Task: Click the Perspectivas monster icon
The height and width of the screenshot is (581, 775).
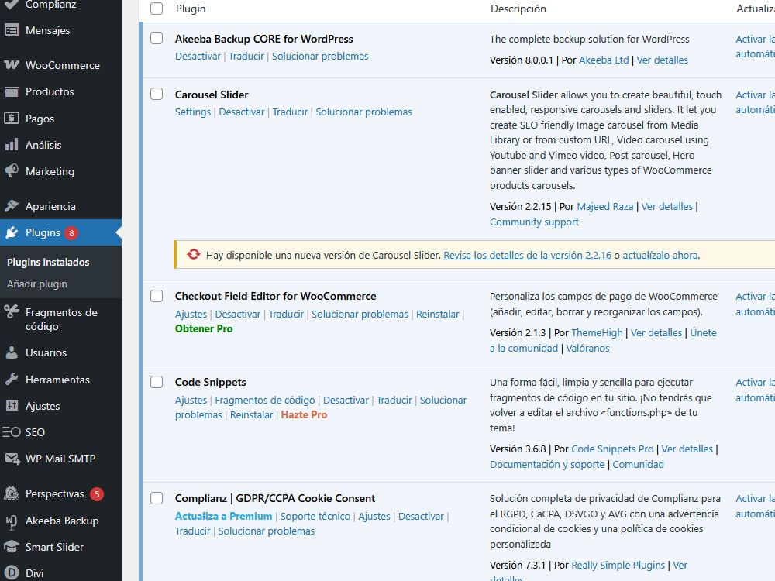Action: pos(12,493)
